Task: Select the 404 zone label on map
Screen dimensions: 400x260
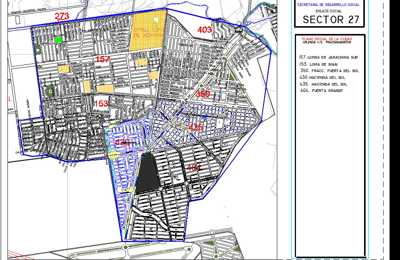Action: click(194, 168)
